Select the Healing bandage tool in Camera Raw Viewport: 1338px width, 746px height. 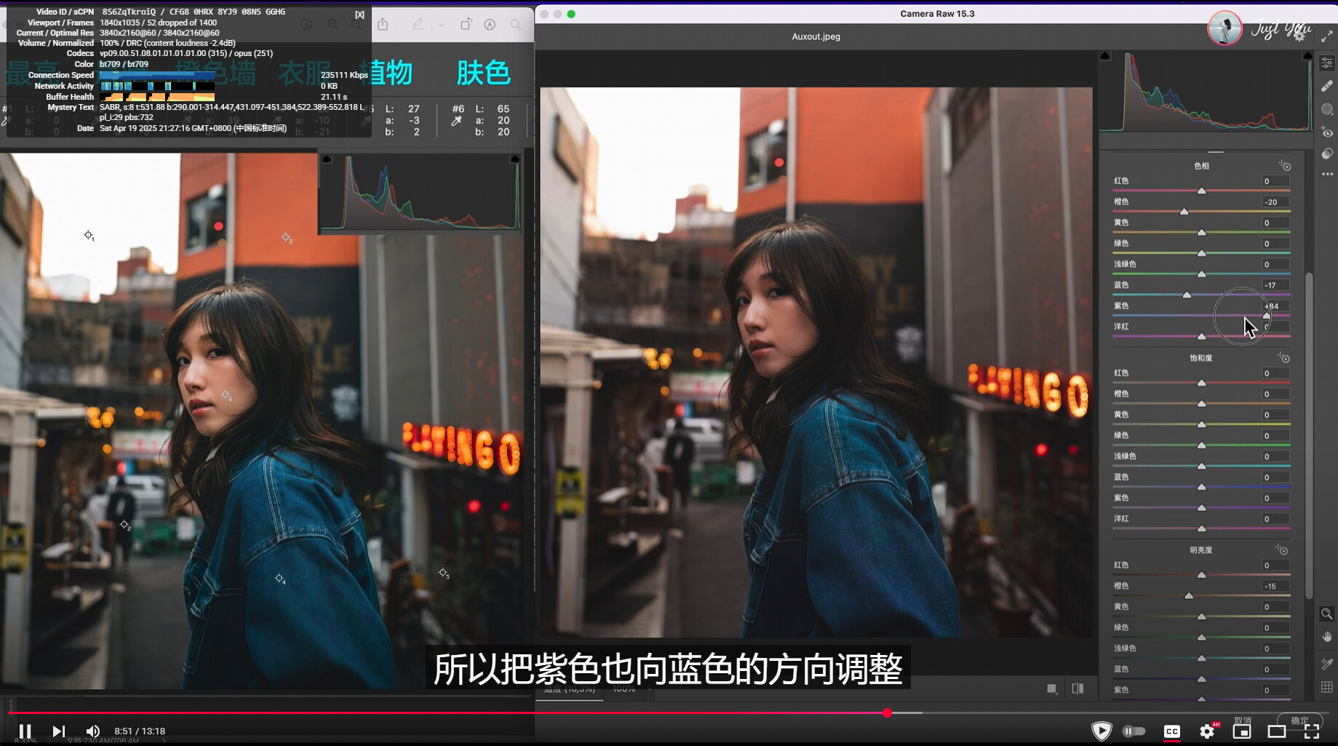click(x=1327, y=86)
